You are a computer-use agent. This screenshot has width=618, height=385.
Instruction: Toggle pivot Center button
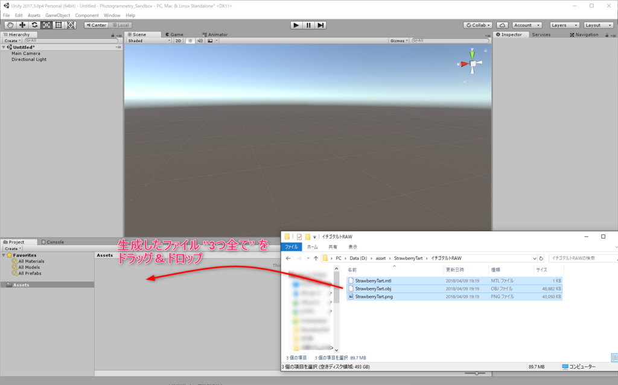[96, 25]
